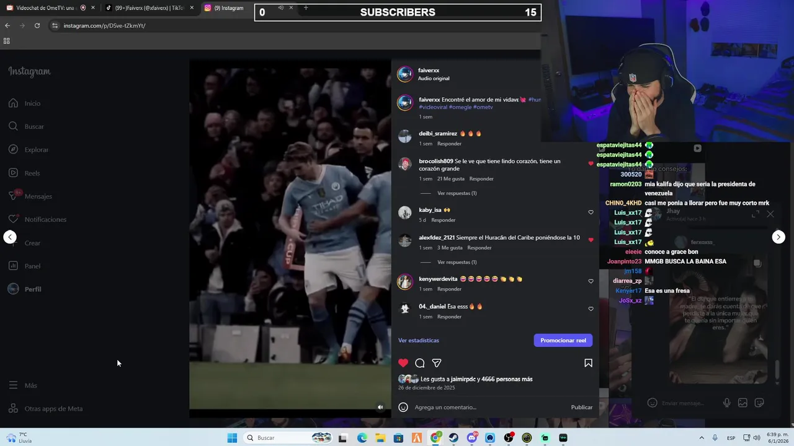The height and width of the screenshot is (446, 794).
Task: Click 21 Me gusta on brocolish809 comment
Action: pos(451,178)
